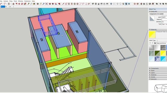The height and width of the screenshot is (93, 167).
Task: Switch to Front view house icon
Action: 99,4
